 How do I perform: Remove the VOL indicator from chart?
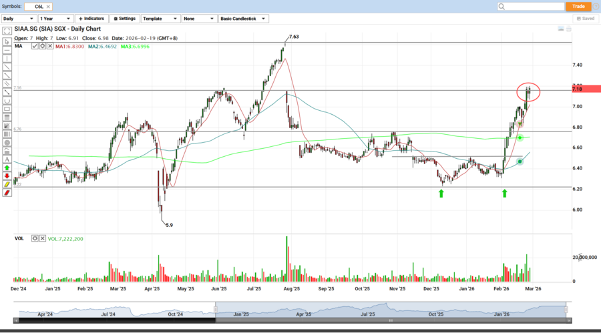(x=42, y=238)
